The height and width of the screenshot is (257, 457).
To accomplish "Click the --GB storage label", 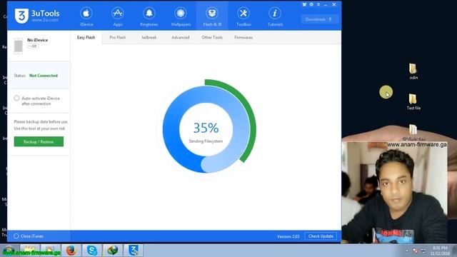I will [x=33, y=46].
